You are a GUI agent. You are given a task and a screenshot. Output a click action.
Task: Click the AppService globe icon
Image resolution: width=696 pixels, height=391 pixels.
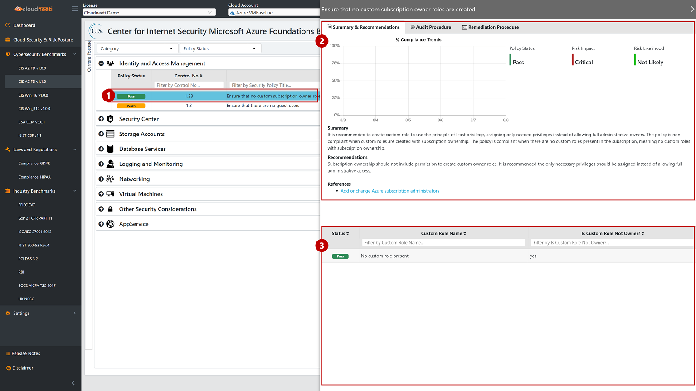(110, 224)
